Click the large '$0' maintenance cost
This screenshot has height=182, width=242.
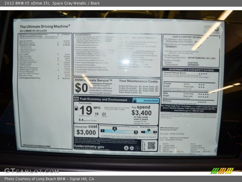point(81,88)
